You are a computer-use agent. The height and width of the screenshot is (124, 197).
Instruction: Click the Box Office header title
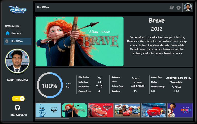pyautogui.click(x=43, y=7)
